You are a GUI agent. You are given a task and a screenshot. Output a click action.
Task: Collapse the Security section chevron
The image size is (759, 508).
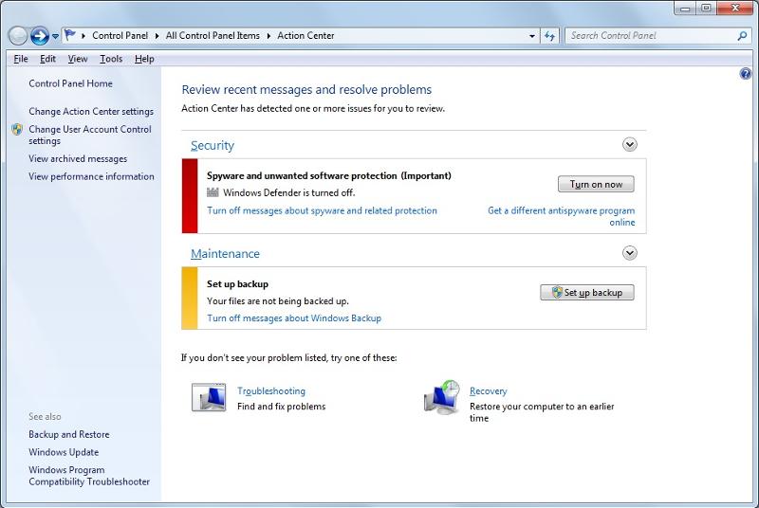tap(629, 144)
